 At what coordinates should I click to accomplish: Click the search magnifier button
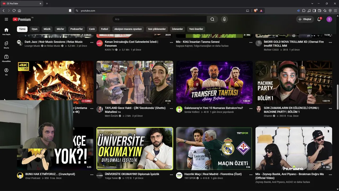tap(212, 19)
